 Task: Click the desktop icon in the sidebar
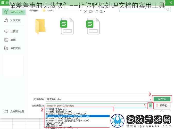(x=6, y=40)
